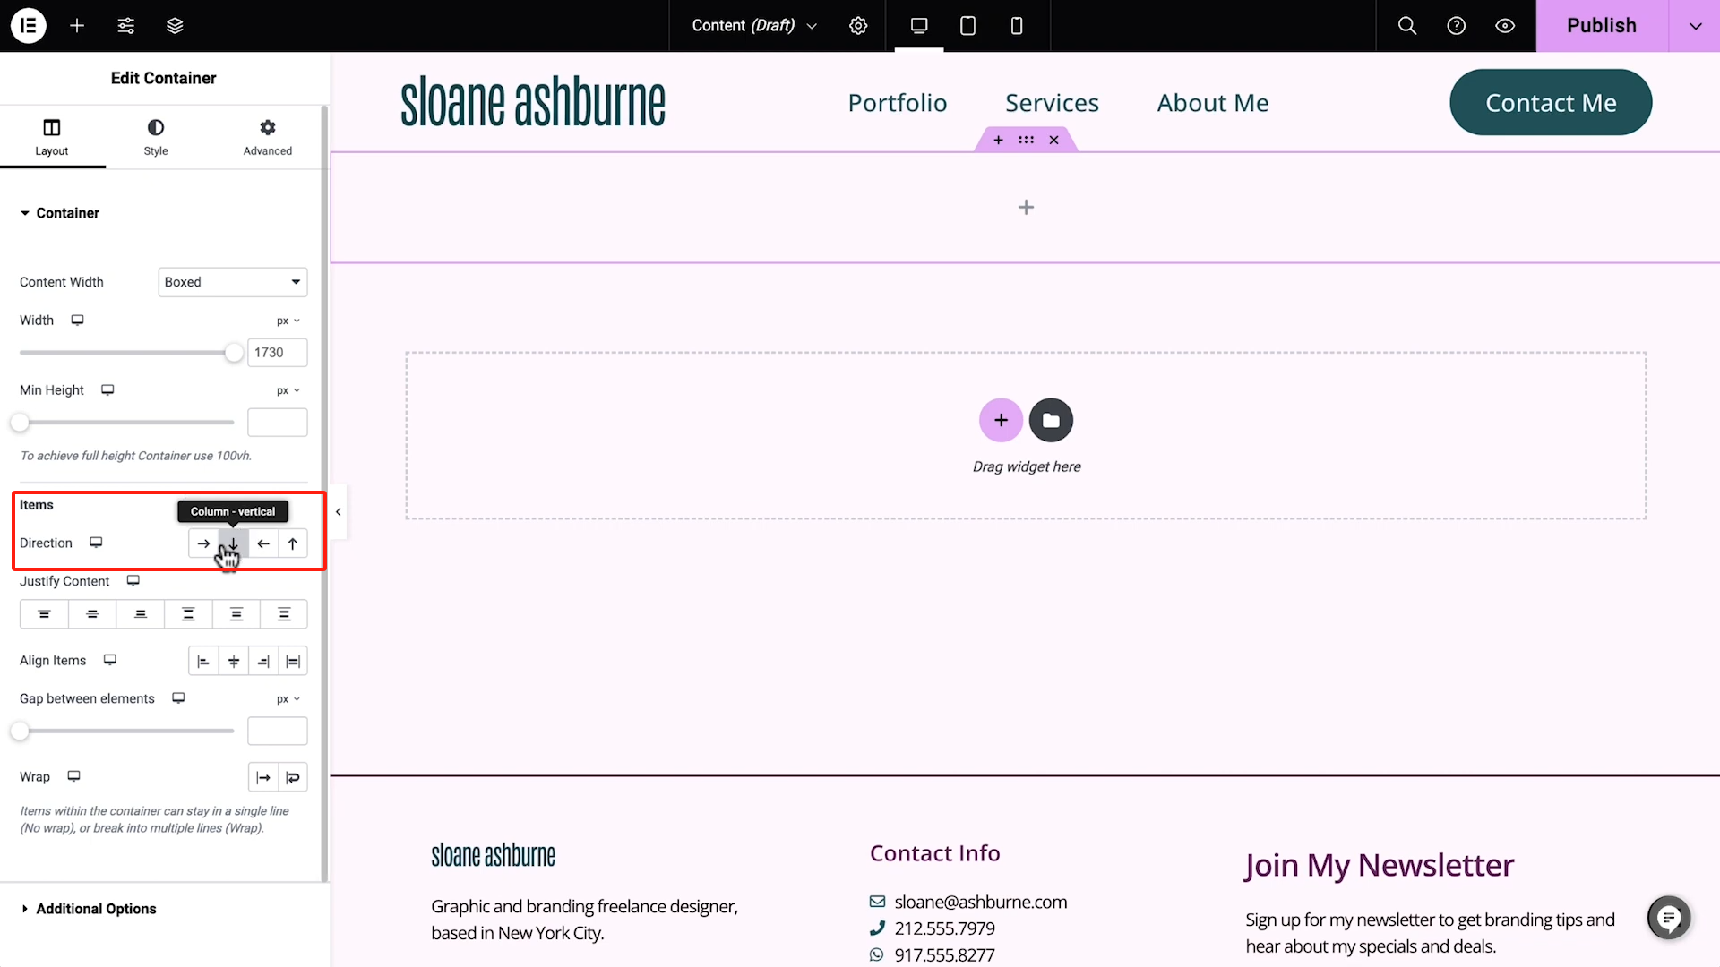Click the Publish button

coord(1601,26)
